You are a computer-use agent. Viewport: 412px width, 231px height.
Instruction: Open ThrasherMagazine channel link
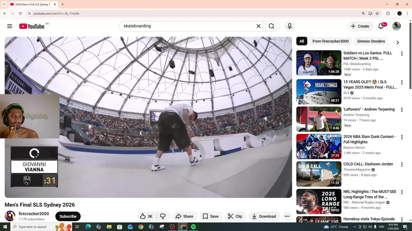[357, 170]
